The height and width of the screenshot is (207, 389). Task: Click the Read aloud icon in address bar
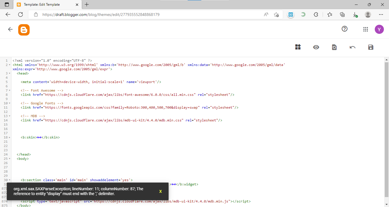click(x=266, y=15)
